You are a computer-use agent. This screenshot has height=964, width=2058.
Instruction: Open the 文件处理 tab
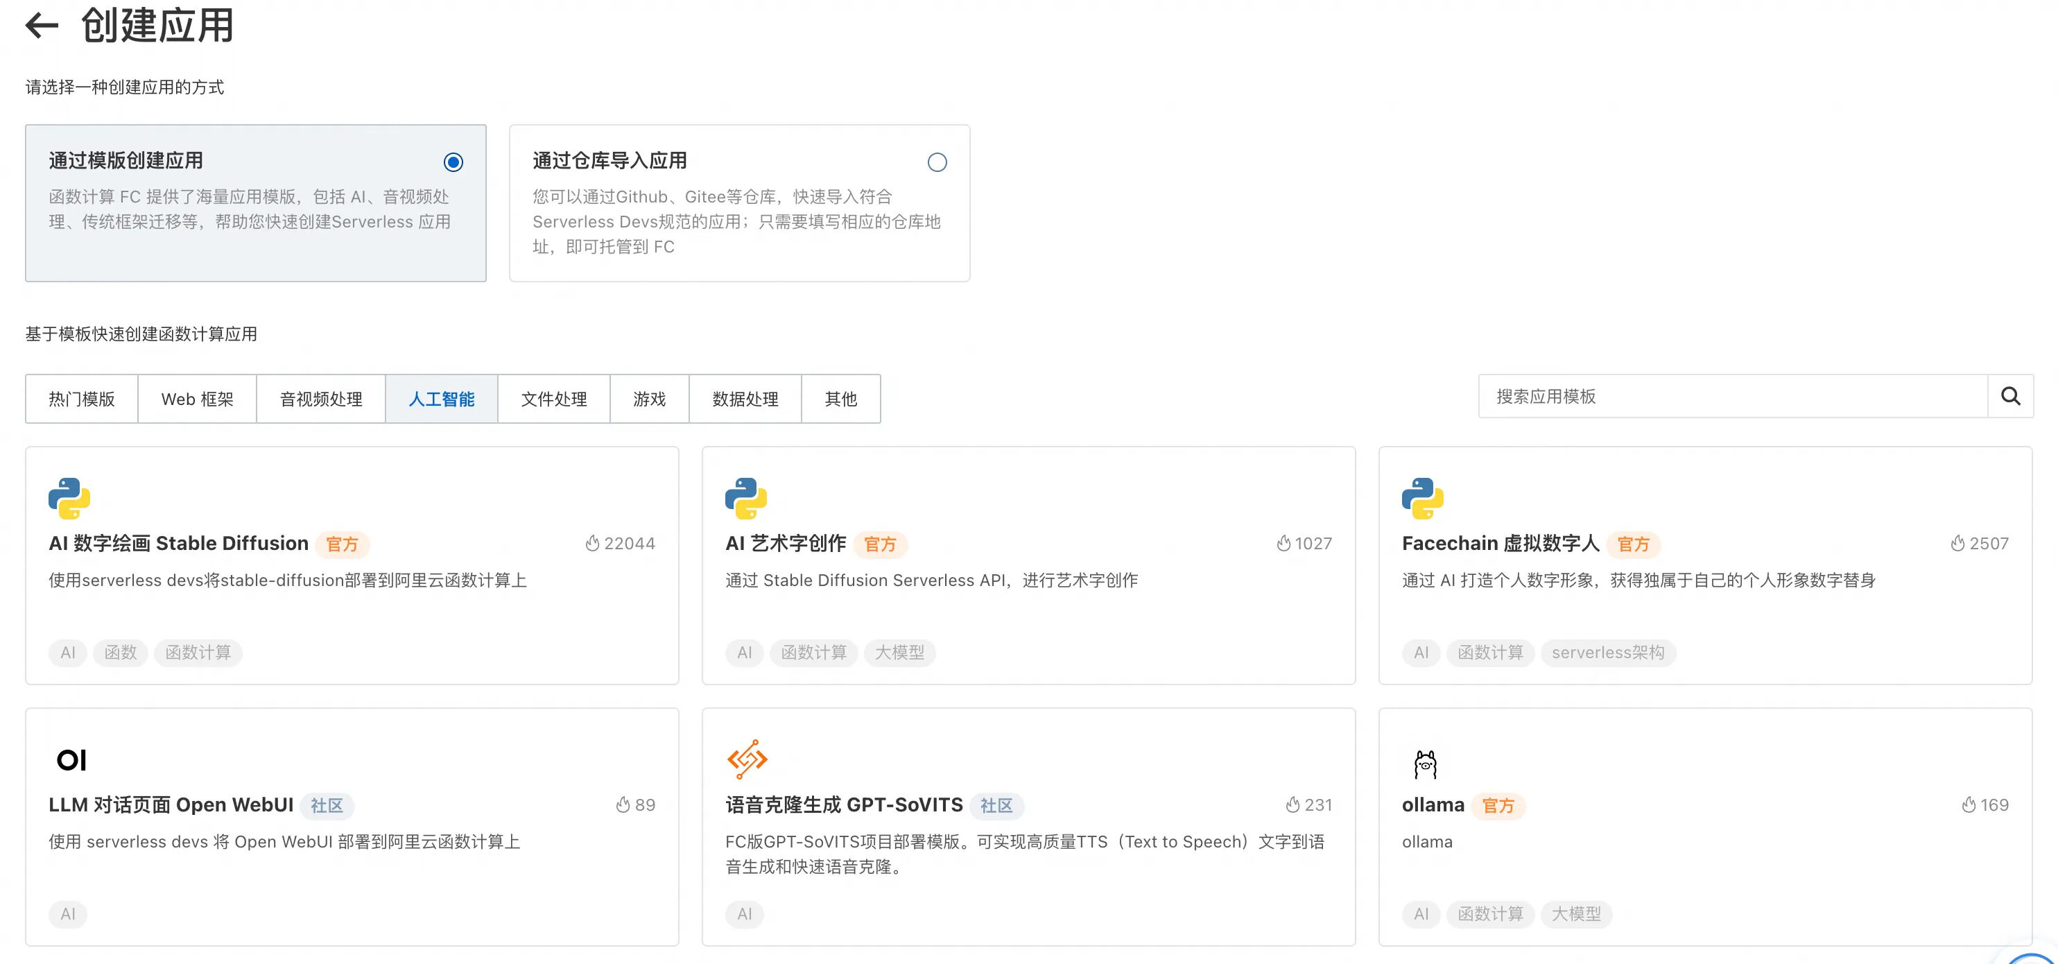click(553, 399)
